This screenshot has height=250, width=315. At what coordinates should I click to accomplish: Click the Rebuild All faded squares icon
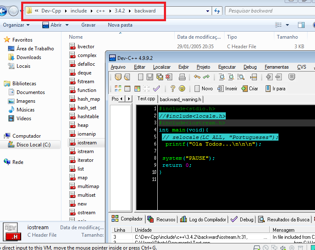[147, 89]
